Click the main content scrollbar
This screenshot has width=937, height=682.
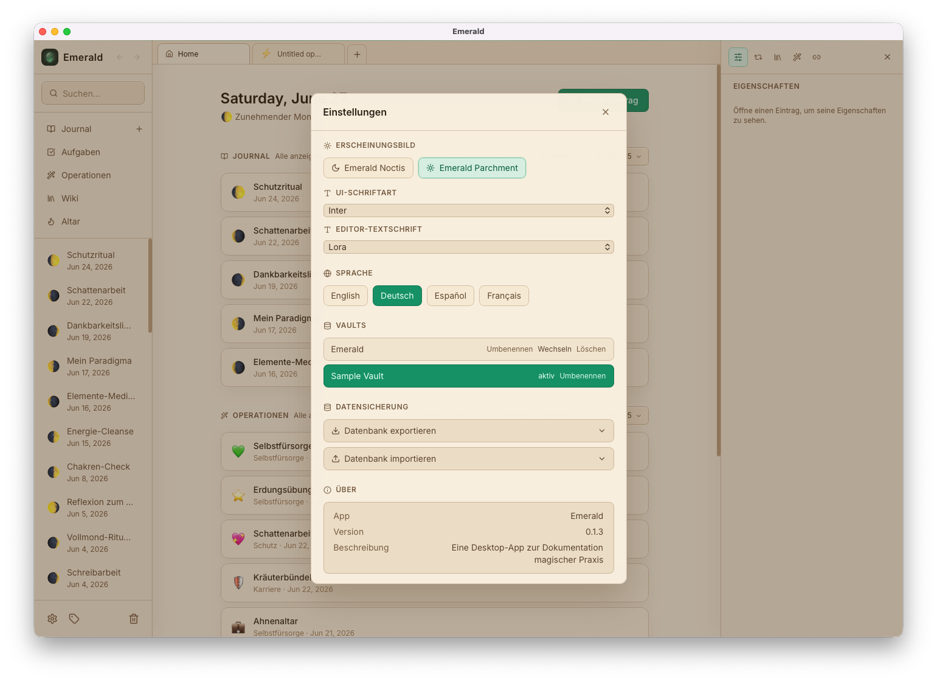point(719,260)
